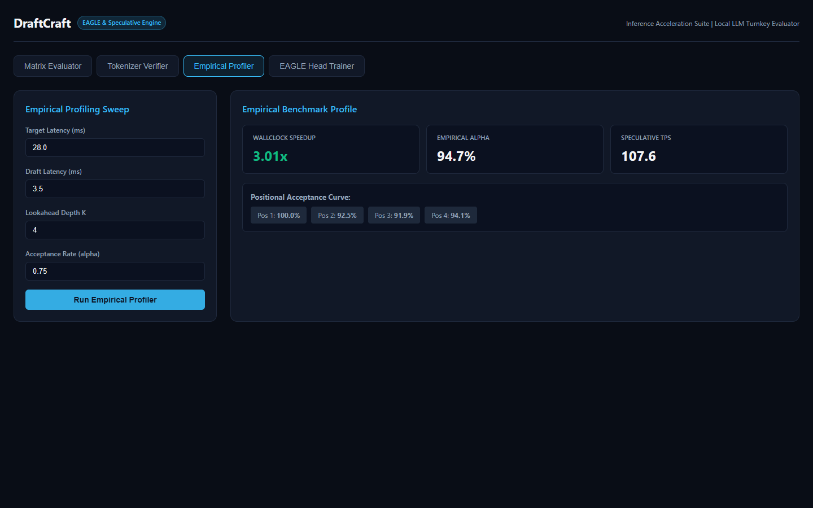Click the Empirical Benchmark Profile heading

click(x=299, y=110)
